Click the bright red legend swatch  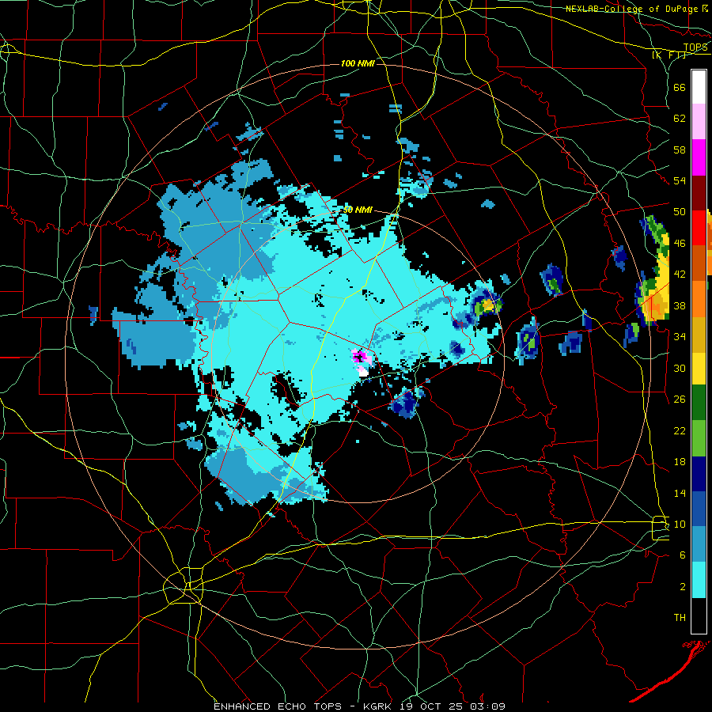pyautogui.click(x=699, y=228)
